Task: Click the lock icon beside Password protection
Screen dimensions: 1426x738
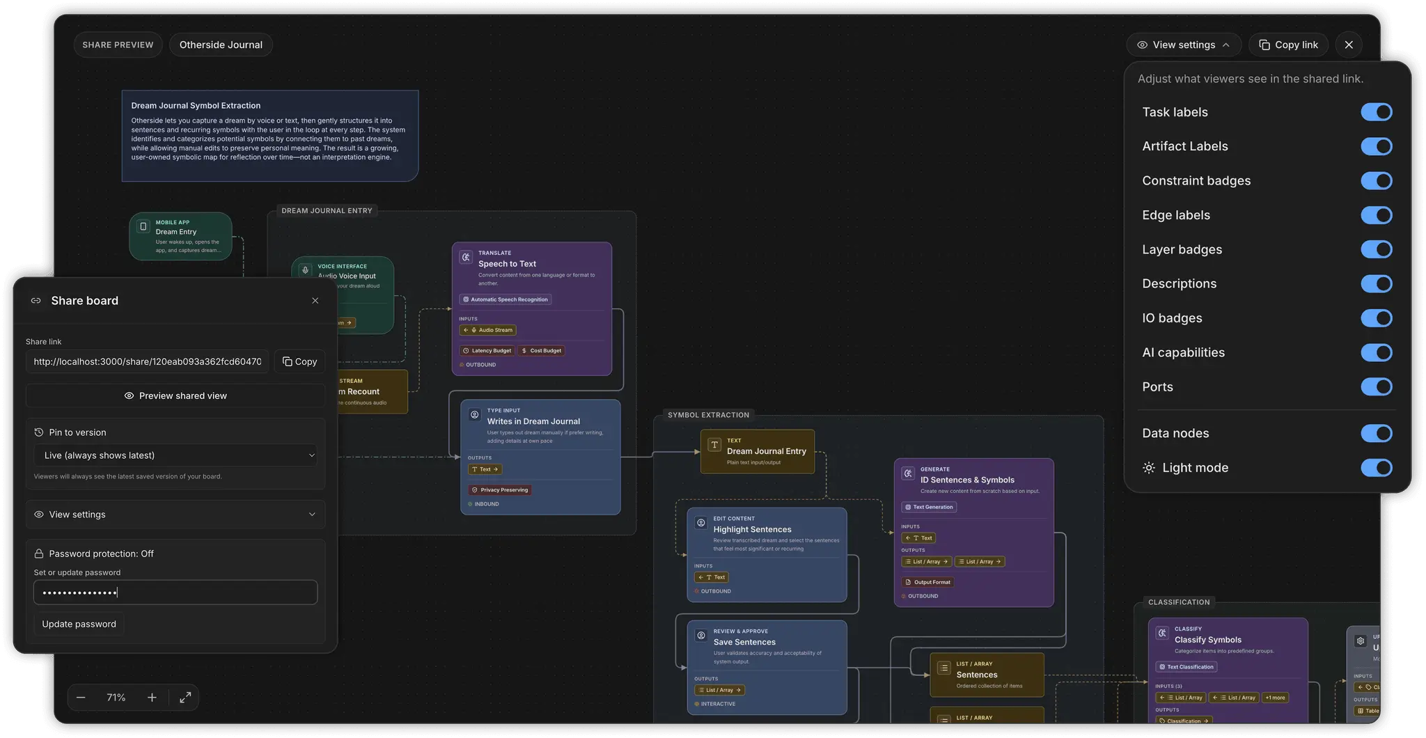Action: pos(39,553)
